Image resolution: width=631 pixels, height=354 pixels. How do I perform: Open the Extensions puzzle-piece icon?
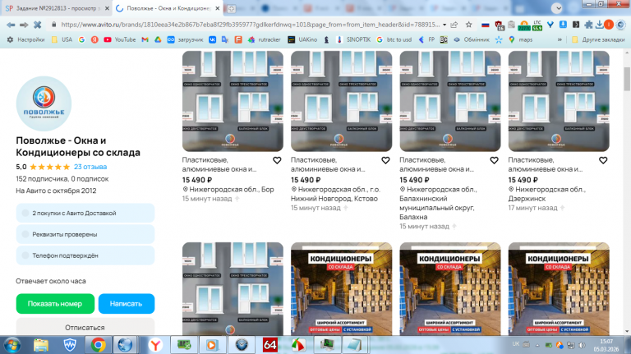(588, 25)
